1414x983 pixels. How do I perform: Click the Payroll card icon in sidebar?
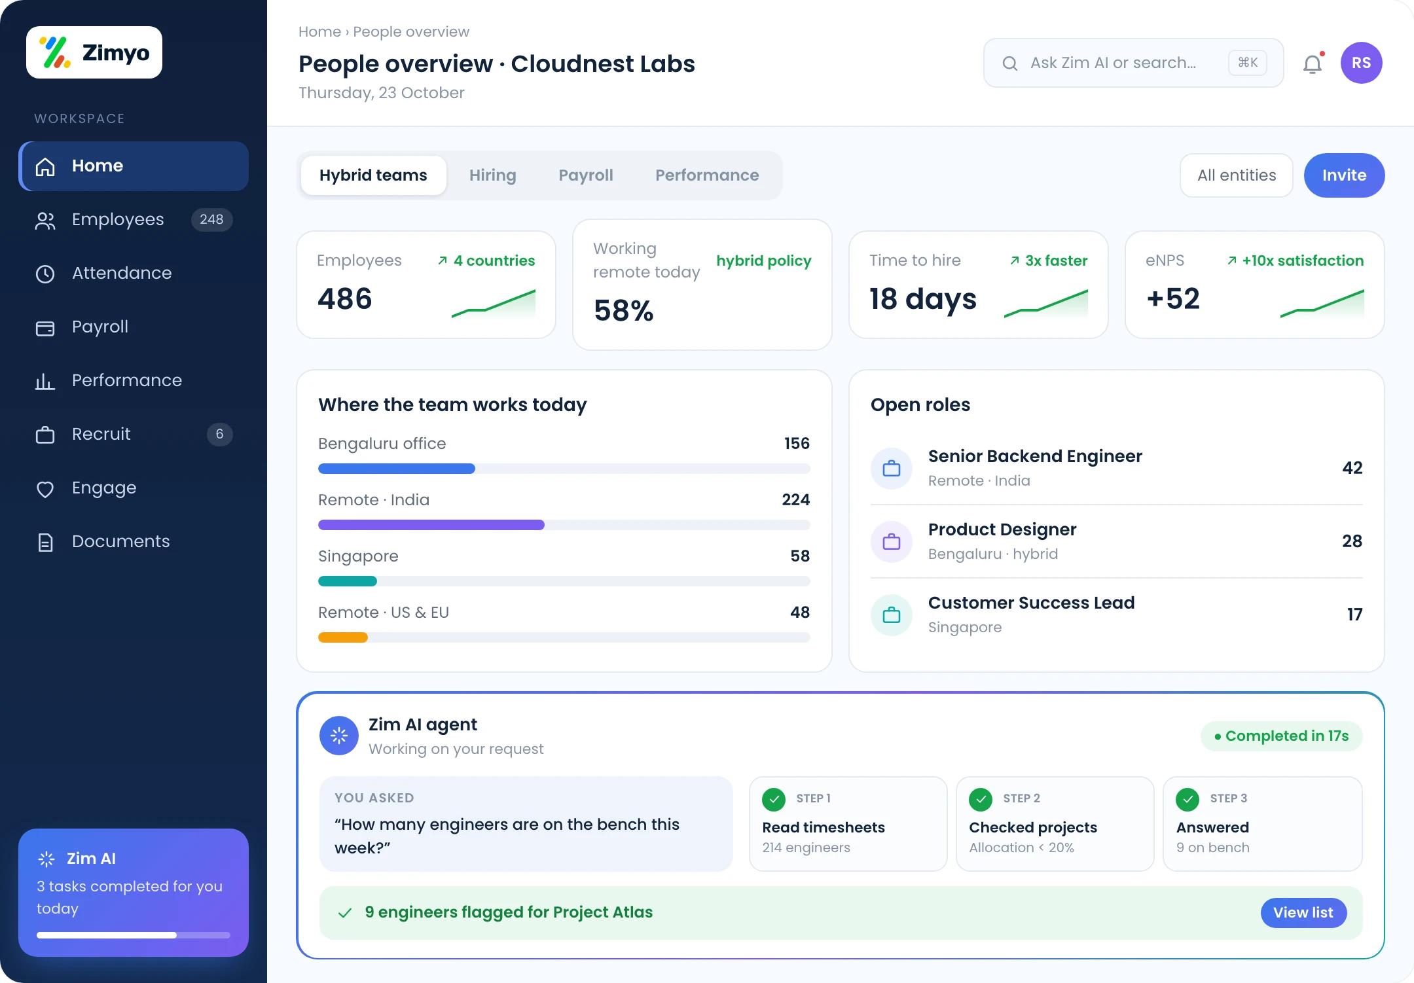(x=45, y=328)
